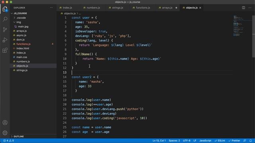Click Ln 13, Col 1 in status bar
The image size is (255, 143).
tap(159, 141)
